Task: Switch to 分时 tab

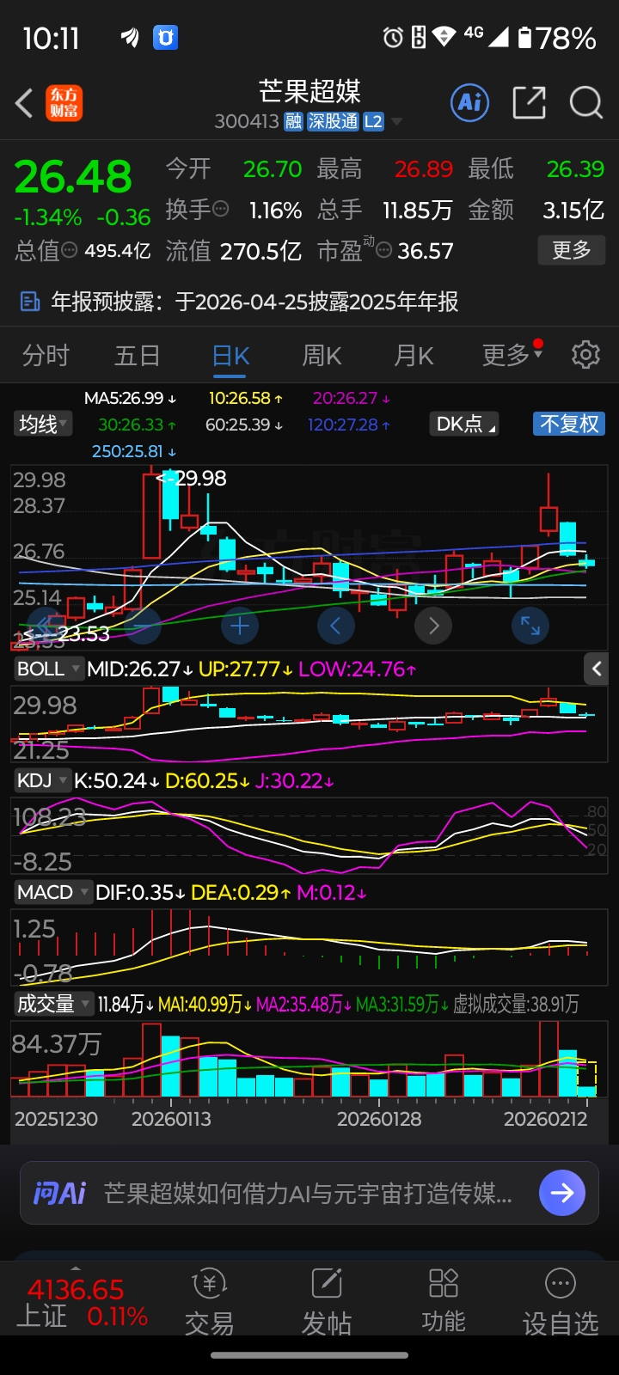Action: click(46, 355)
